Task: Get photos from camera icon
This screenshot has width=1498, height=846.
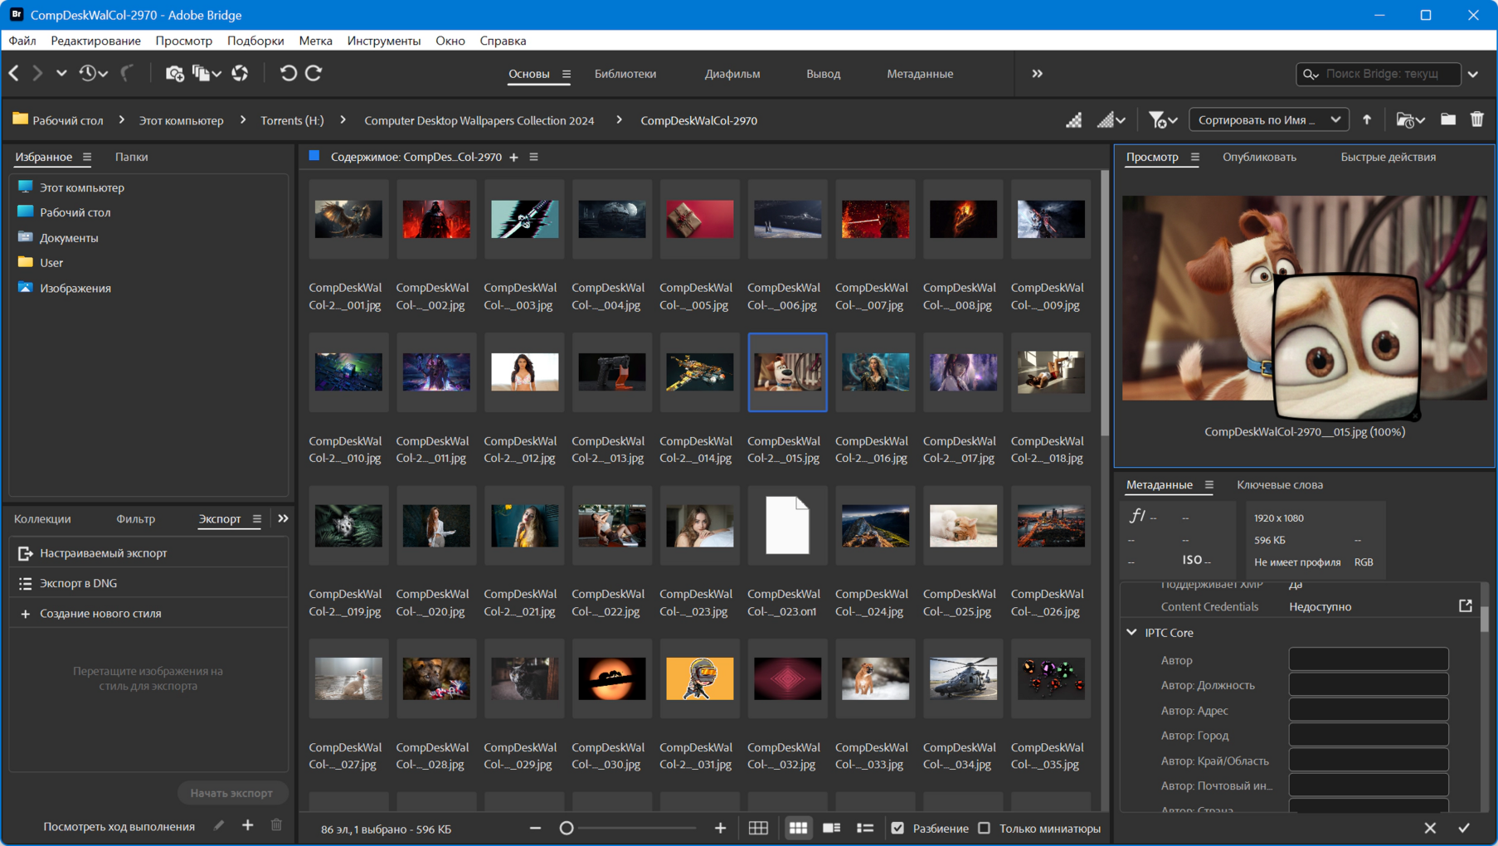Action: coord(174,73)
